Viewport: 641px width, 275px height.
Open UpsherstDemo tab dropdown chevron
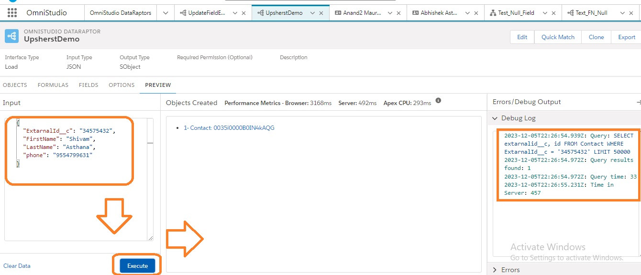tap(311, 13)
